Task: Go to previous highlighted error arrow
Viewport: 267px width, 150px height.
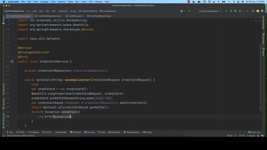Action: tap(256, 21)
